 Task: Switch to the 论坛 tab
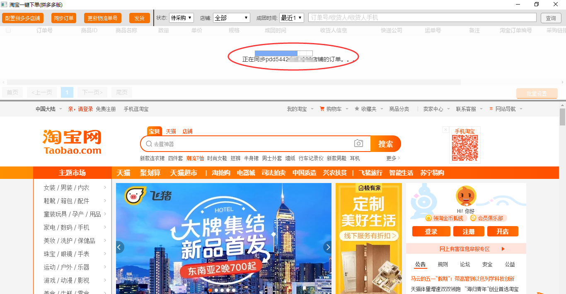(465, 264)
